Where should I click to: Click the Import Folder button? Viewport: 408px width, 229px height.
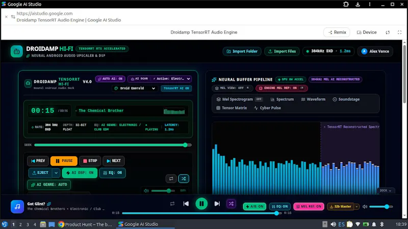click(x=242, y=51)
